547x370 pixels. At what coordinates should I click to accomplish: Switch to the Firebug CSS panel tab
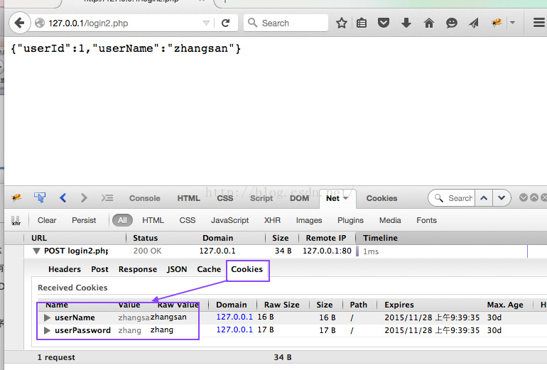225,198
